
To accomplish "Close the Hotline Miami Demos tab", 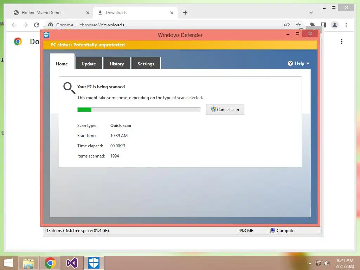I will pyautogui.click(x=88, y=13).
